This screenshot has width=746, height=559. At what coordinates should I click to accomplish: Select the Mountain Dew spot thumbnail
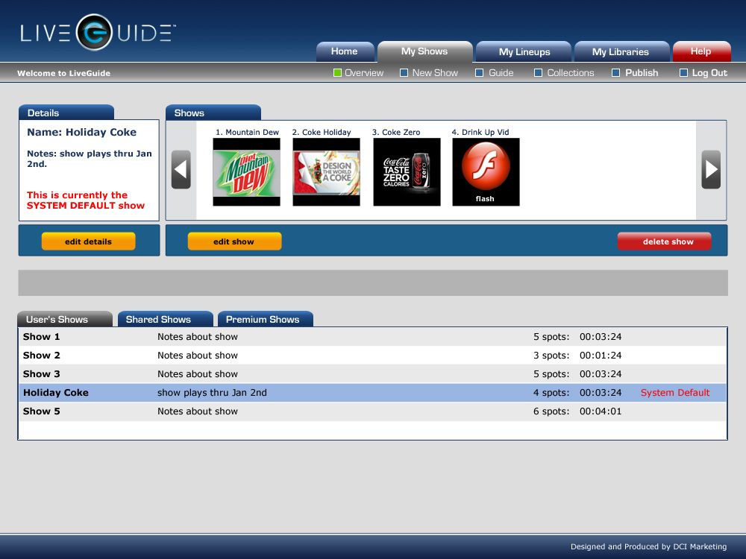(246, 172)
